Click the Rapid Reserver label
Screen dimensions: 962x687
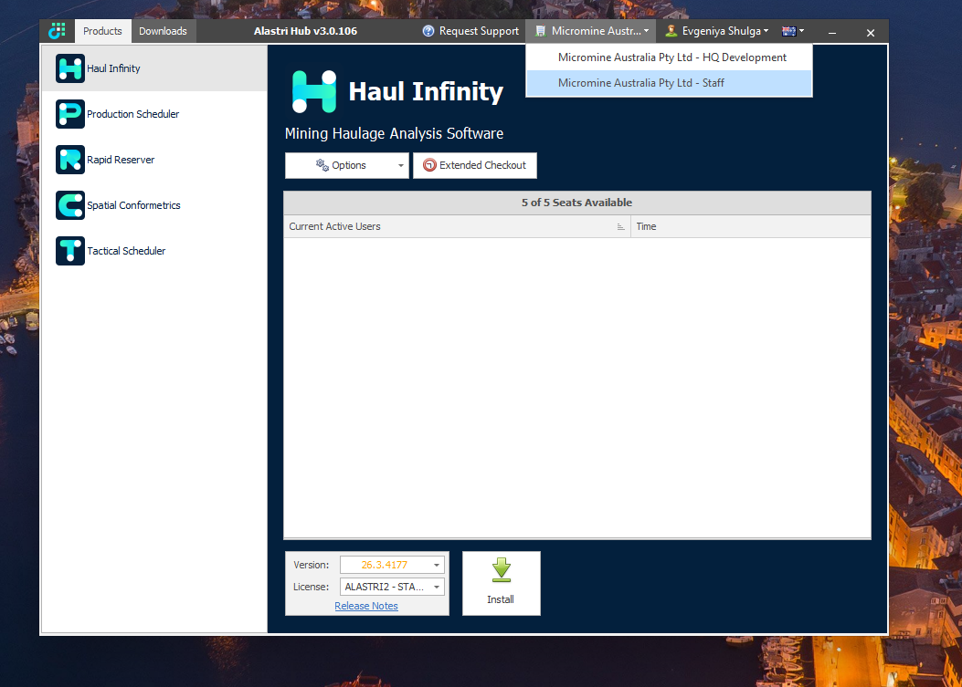(121, 160)
